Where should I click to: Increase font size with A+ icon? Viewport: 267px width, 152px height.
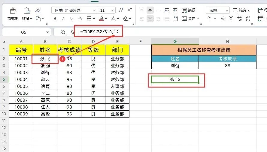[x=121, y=10]
